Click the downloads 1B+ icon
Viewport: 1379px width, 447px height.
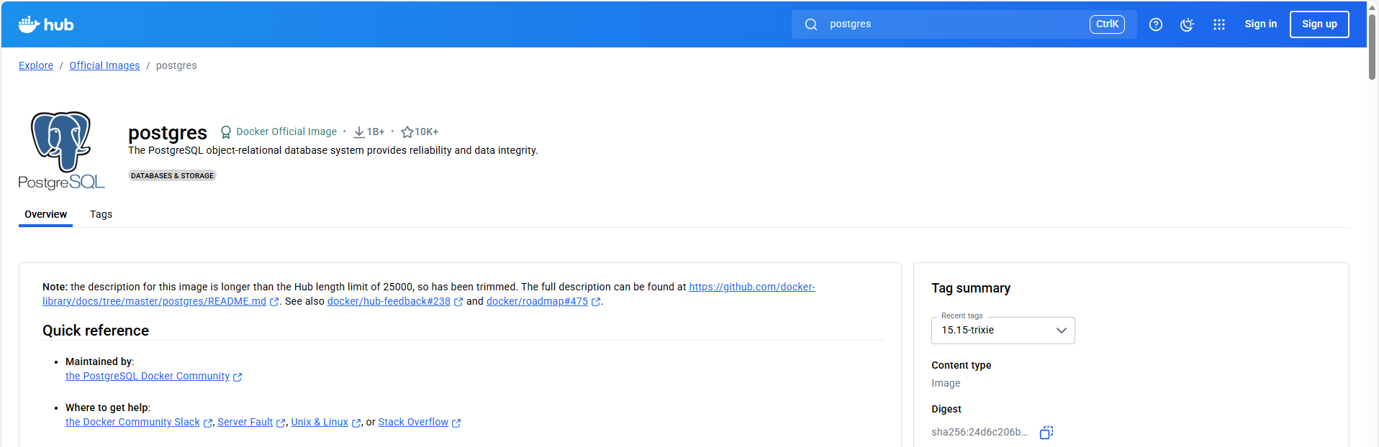point(358,132)
